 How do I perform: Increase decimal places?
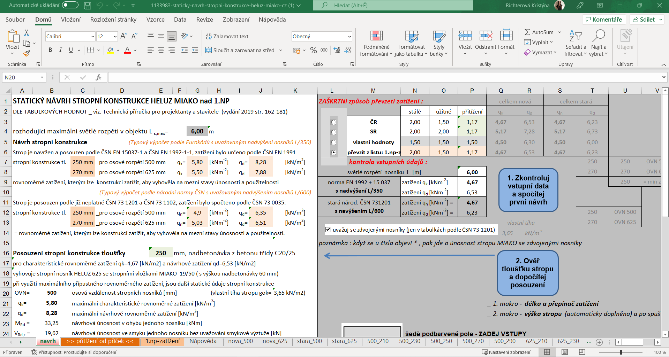[x=337, y=50]
